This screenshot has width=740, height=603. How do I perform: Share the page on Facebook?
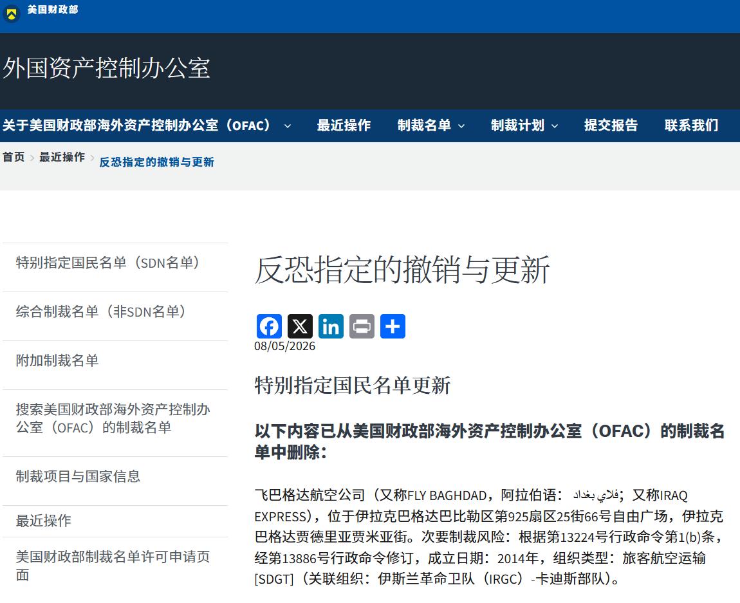(269, 326)
